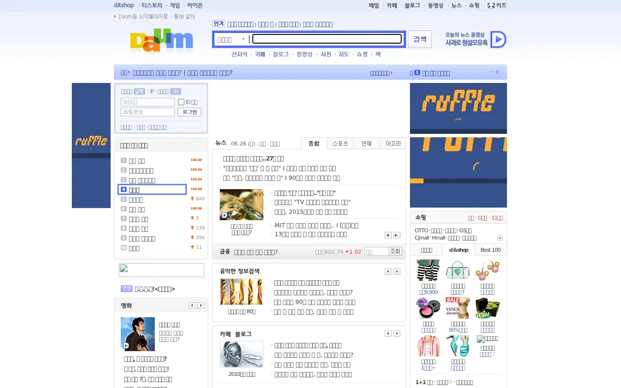Open the striped shorts product image
The height and width of the screenshot is (388, 621).
pos(428,270)
